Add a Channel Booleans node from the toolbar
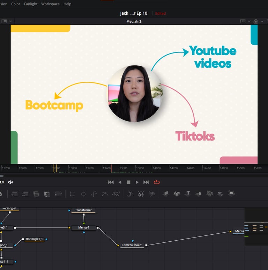Image resolution: width=268 pixels, height=270 pixels. click(x=25, y=194)
